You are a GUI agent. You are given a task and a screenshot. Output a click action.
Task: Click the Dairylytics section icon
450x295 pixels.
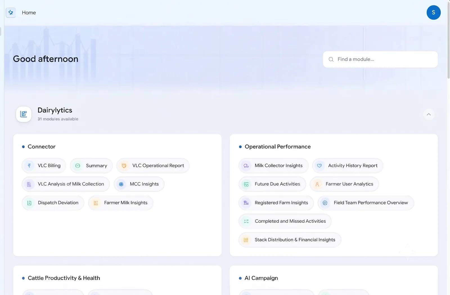tap(24, 114)
